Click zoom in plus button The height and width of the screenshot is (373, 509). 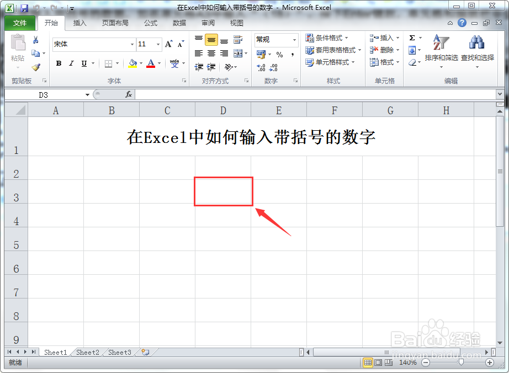pyautogui.click(x=490, y=363)
